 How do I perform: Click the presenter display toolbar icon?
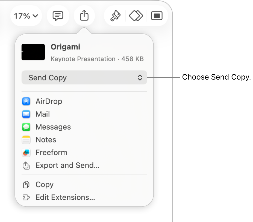(x=157, y=16)
